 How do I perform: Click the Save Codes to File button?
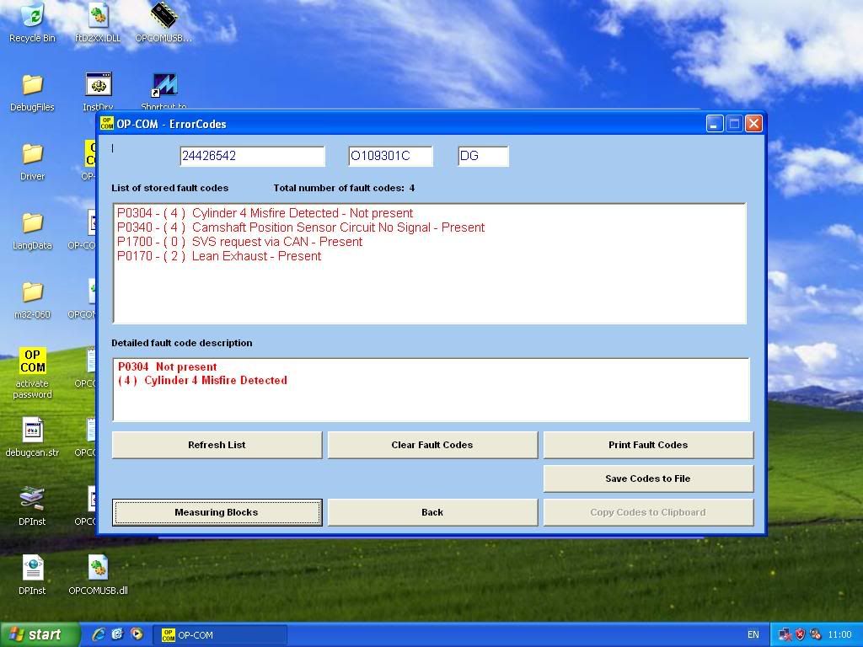648,479
